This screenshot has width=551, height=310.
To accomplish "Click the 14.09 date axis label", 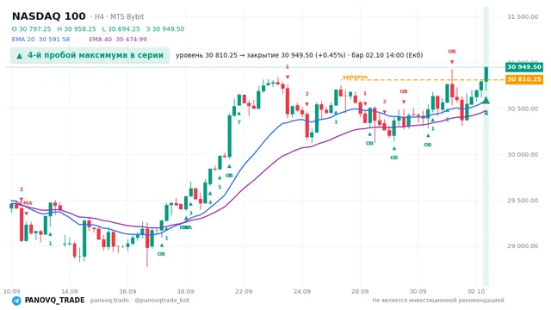I will click(69, 291).
